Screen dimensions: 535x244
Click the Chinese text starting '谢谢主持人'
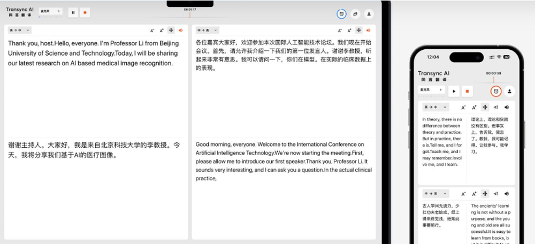(x=94, y=150)
